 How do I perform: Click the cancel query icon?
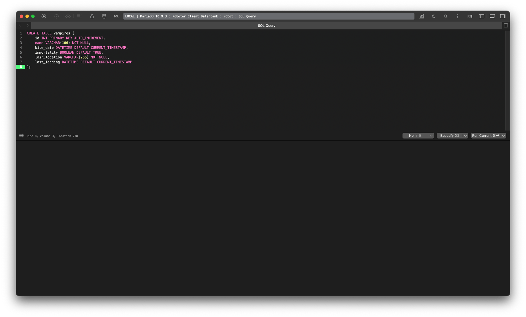[56, 16]
